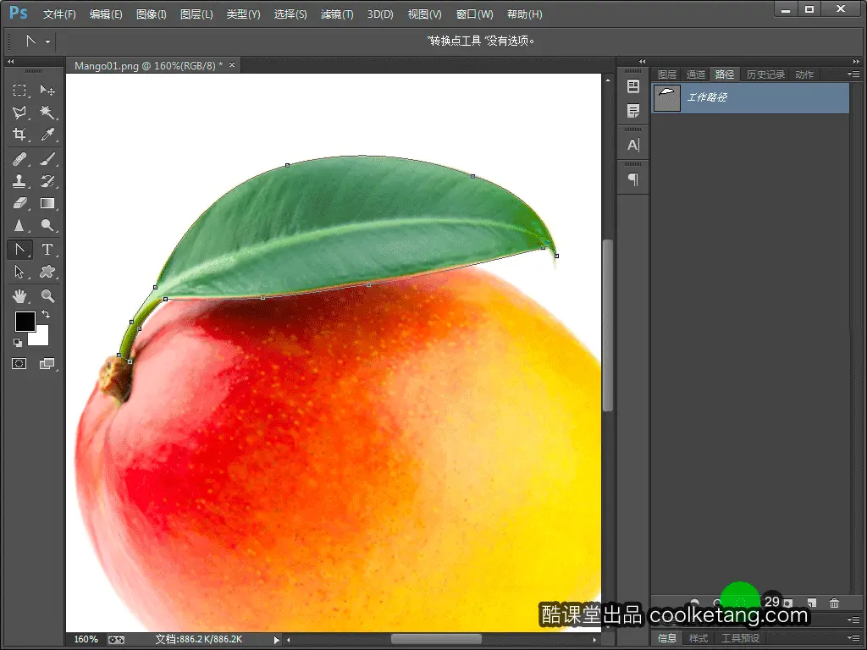This screenshot has width=867, height=650.
Task: Open the 帮助(H) menu
Action: pyautogui.click(x=524, y=14)
